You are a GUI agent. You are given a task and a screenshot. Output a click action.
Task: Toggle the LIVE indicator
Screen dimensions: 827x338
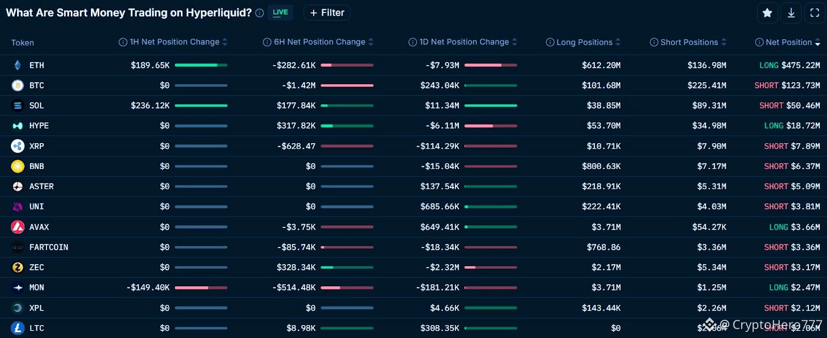point(280,12)
